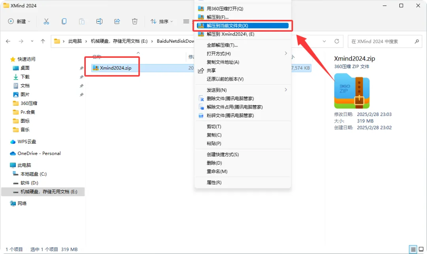Image resolution: width=427 pixels, height=254 pixels.
Task: Select 复制文件地址(A) menu entry
Action: [243, 62]
